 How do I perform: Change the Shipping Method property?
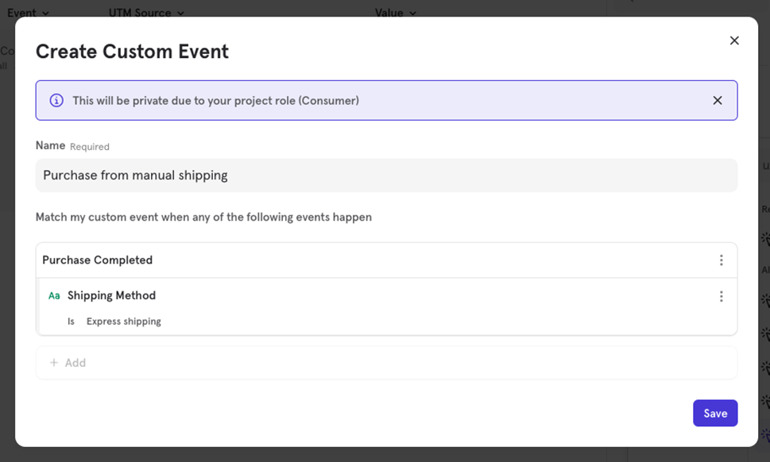pos(111,295)
